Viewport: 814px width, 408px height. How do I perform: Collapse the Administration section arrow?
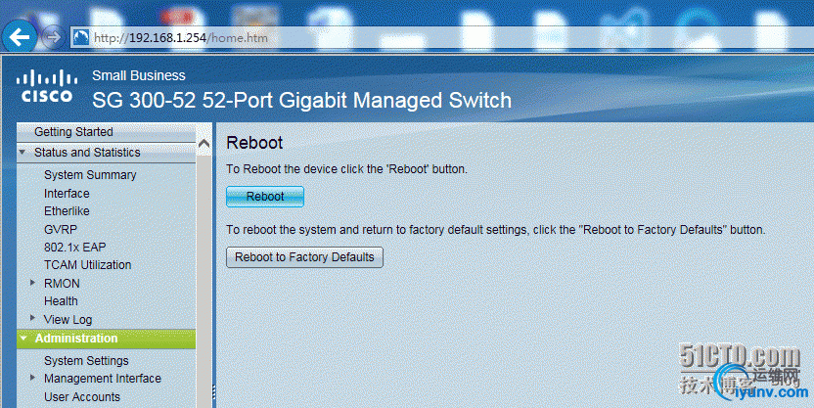[23, 339]
